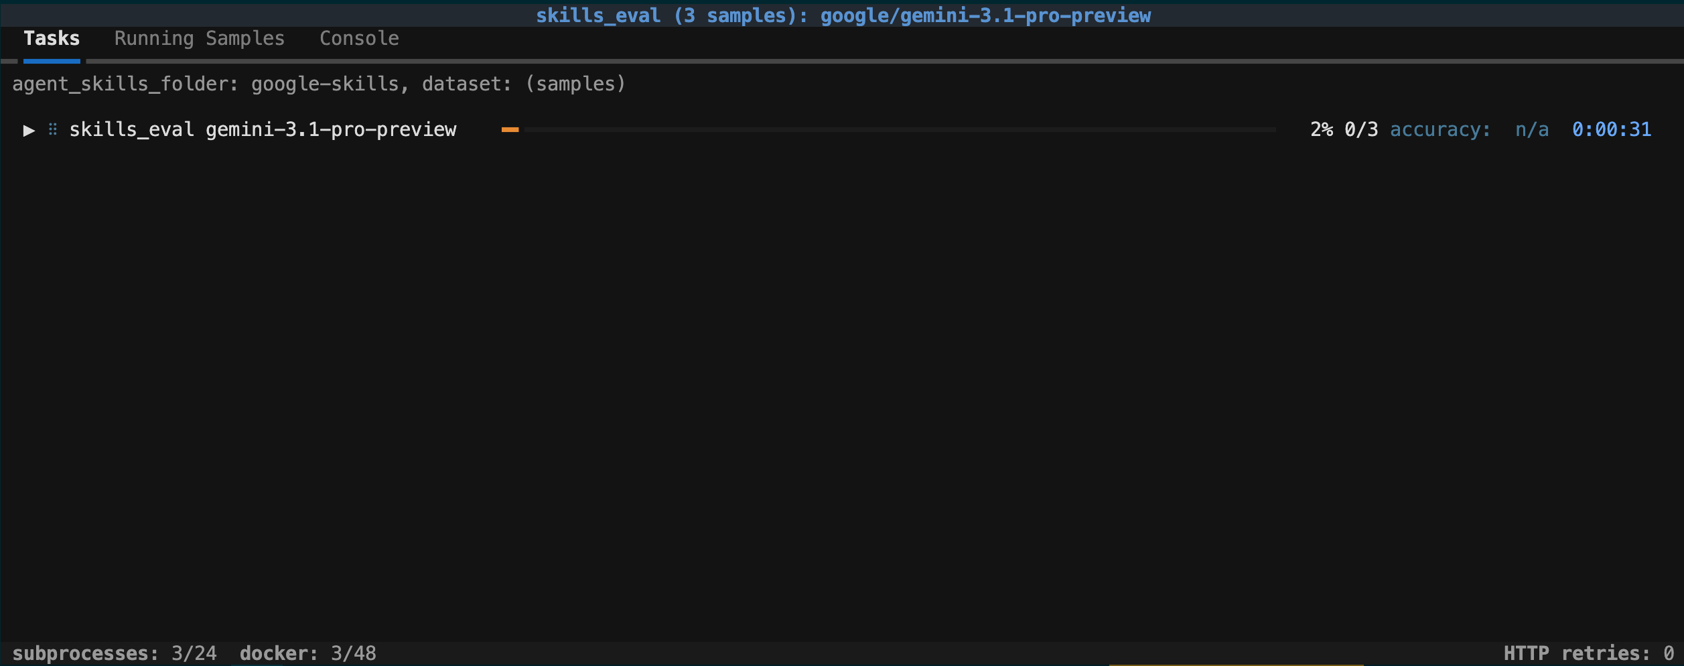Click the docker: 3/48 status entry
The image size is (1684, 666).
pyautogui.click(x=308, y=653)
